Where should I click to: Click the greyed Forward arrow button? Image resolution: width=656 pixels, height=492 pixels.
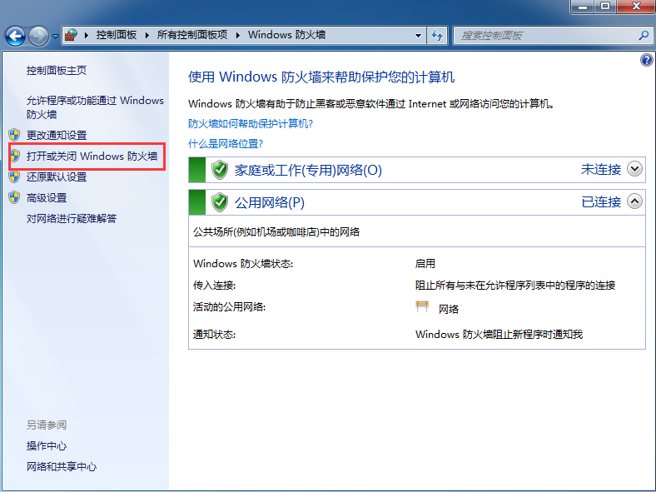(38, 36)
